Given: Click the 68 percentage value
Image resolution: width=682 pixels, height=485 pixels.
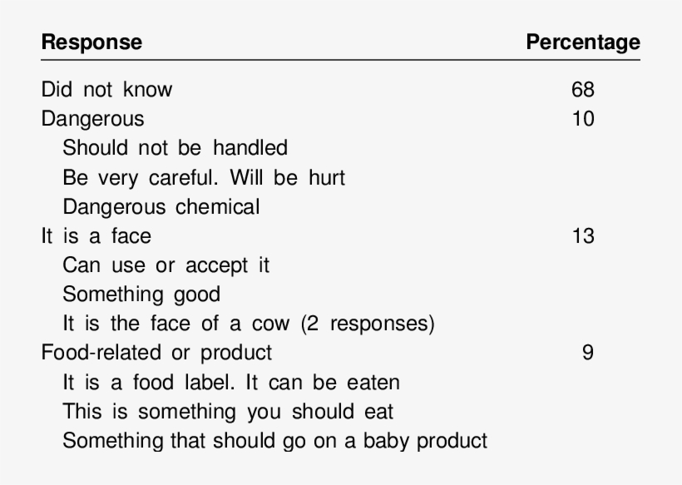Looking at the screenshot, I should pos(583,89).
